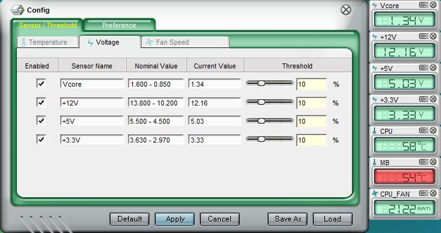
Task: Click the magnet dock icon on +3.3V panel
Action: coord(423,99)
